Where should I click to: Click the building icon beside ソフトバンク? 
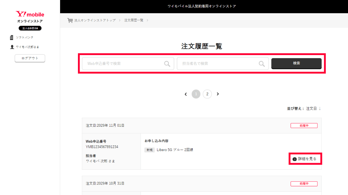tap(12, 38)
